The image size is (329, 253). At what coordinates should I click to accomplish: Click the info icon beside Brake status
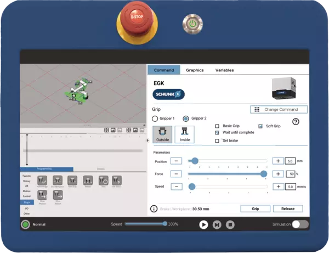pos(154,209)
